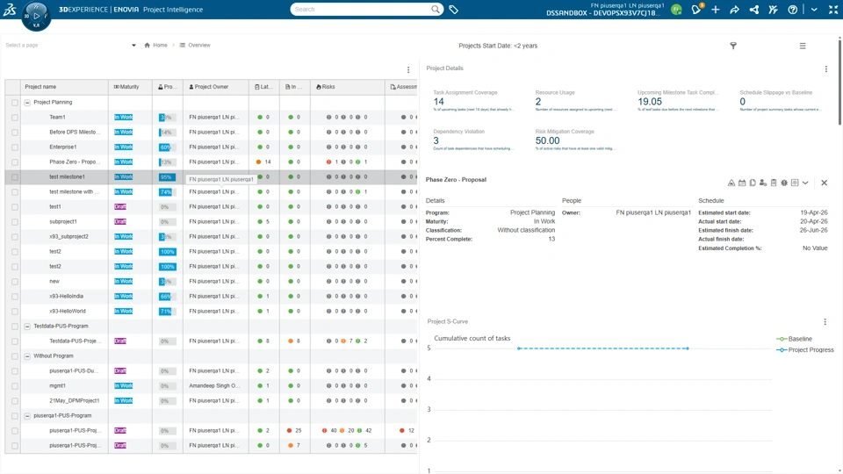Open the Help question mark icon

[x=792, y=10]
